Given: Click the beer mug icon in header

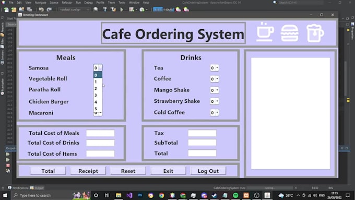Looking at the screenshot, I should click(x=315, y=33).
